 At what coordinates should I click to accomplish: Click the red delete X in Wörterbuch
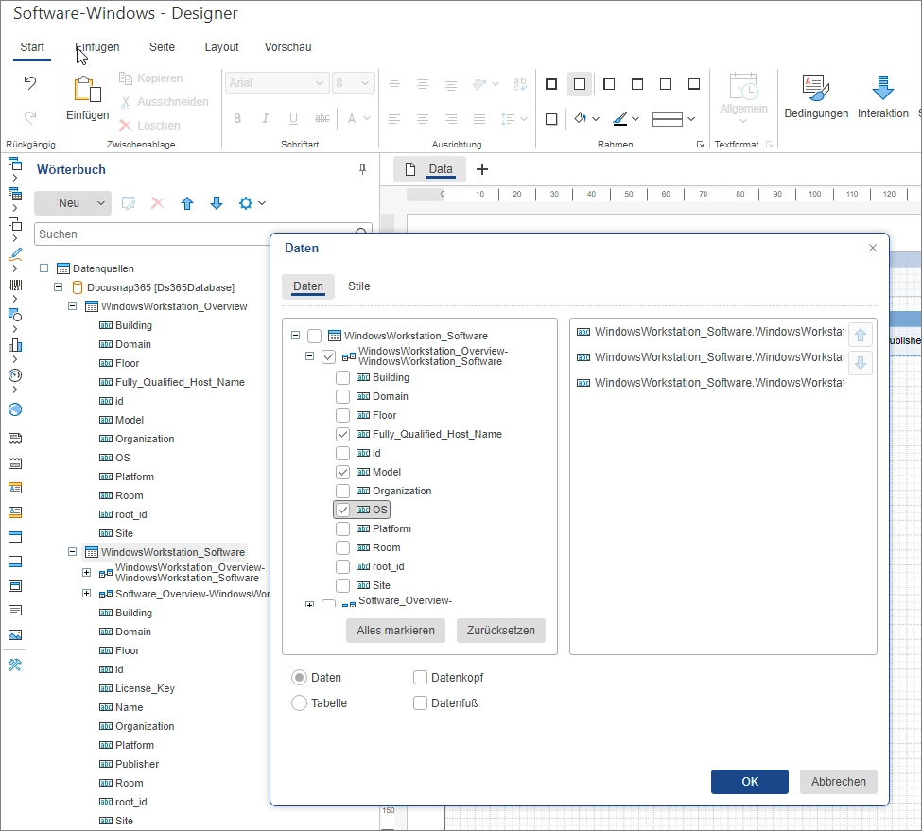click(x=158, y=203)
